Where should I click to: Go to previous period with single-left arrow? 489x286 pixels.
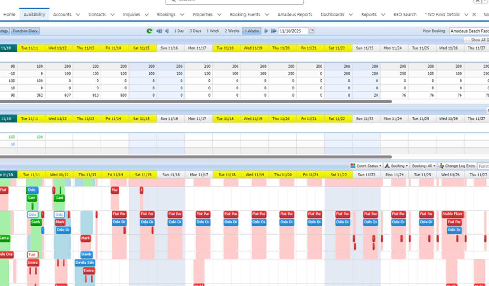pos(167,31)
